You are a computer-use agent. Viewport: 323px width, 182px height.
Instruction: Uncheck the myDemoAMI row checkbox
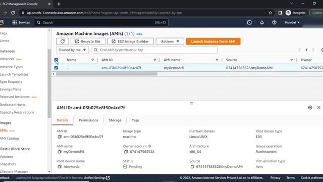coord(56,68)
